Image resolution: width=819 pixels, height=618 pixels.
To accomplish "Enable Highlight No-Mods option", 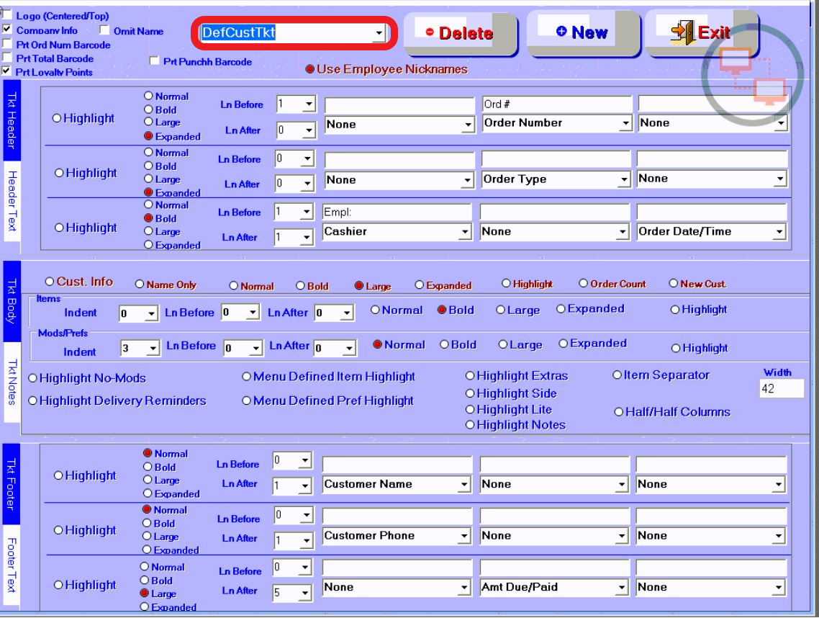I will click(33, 378).
